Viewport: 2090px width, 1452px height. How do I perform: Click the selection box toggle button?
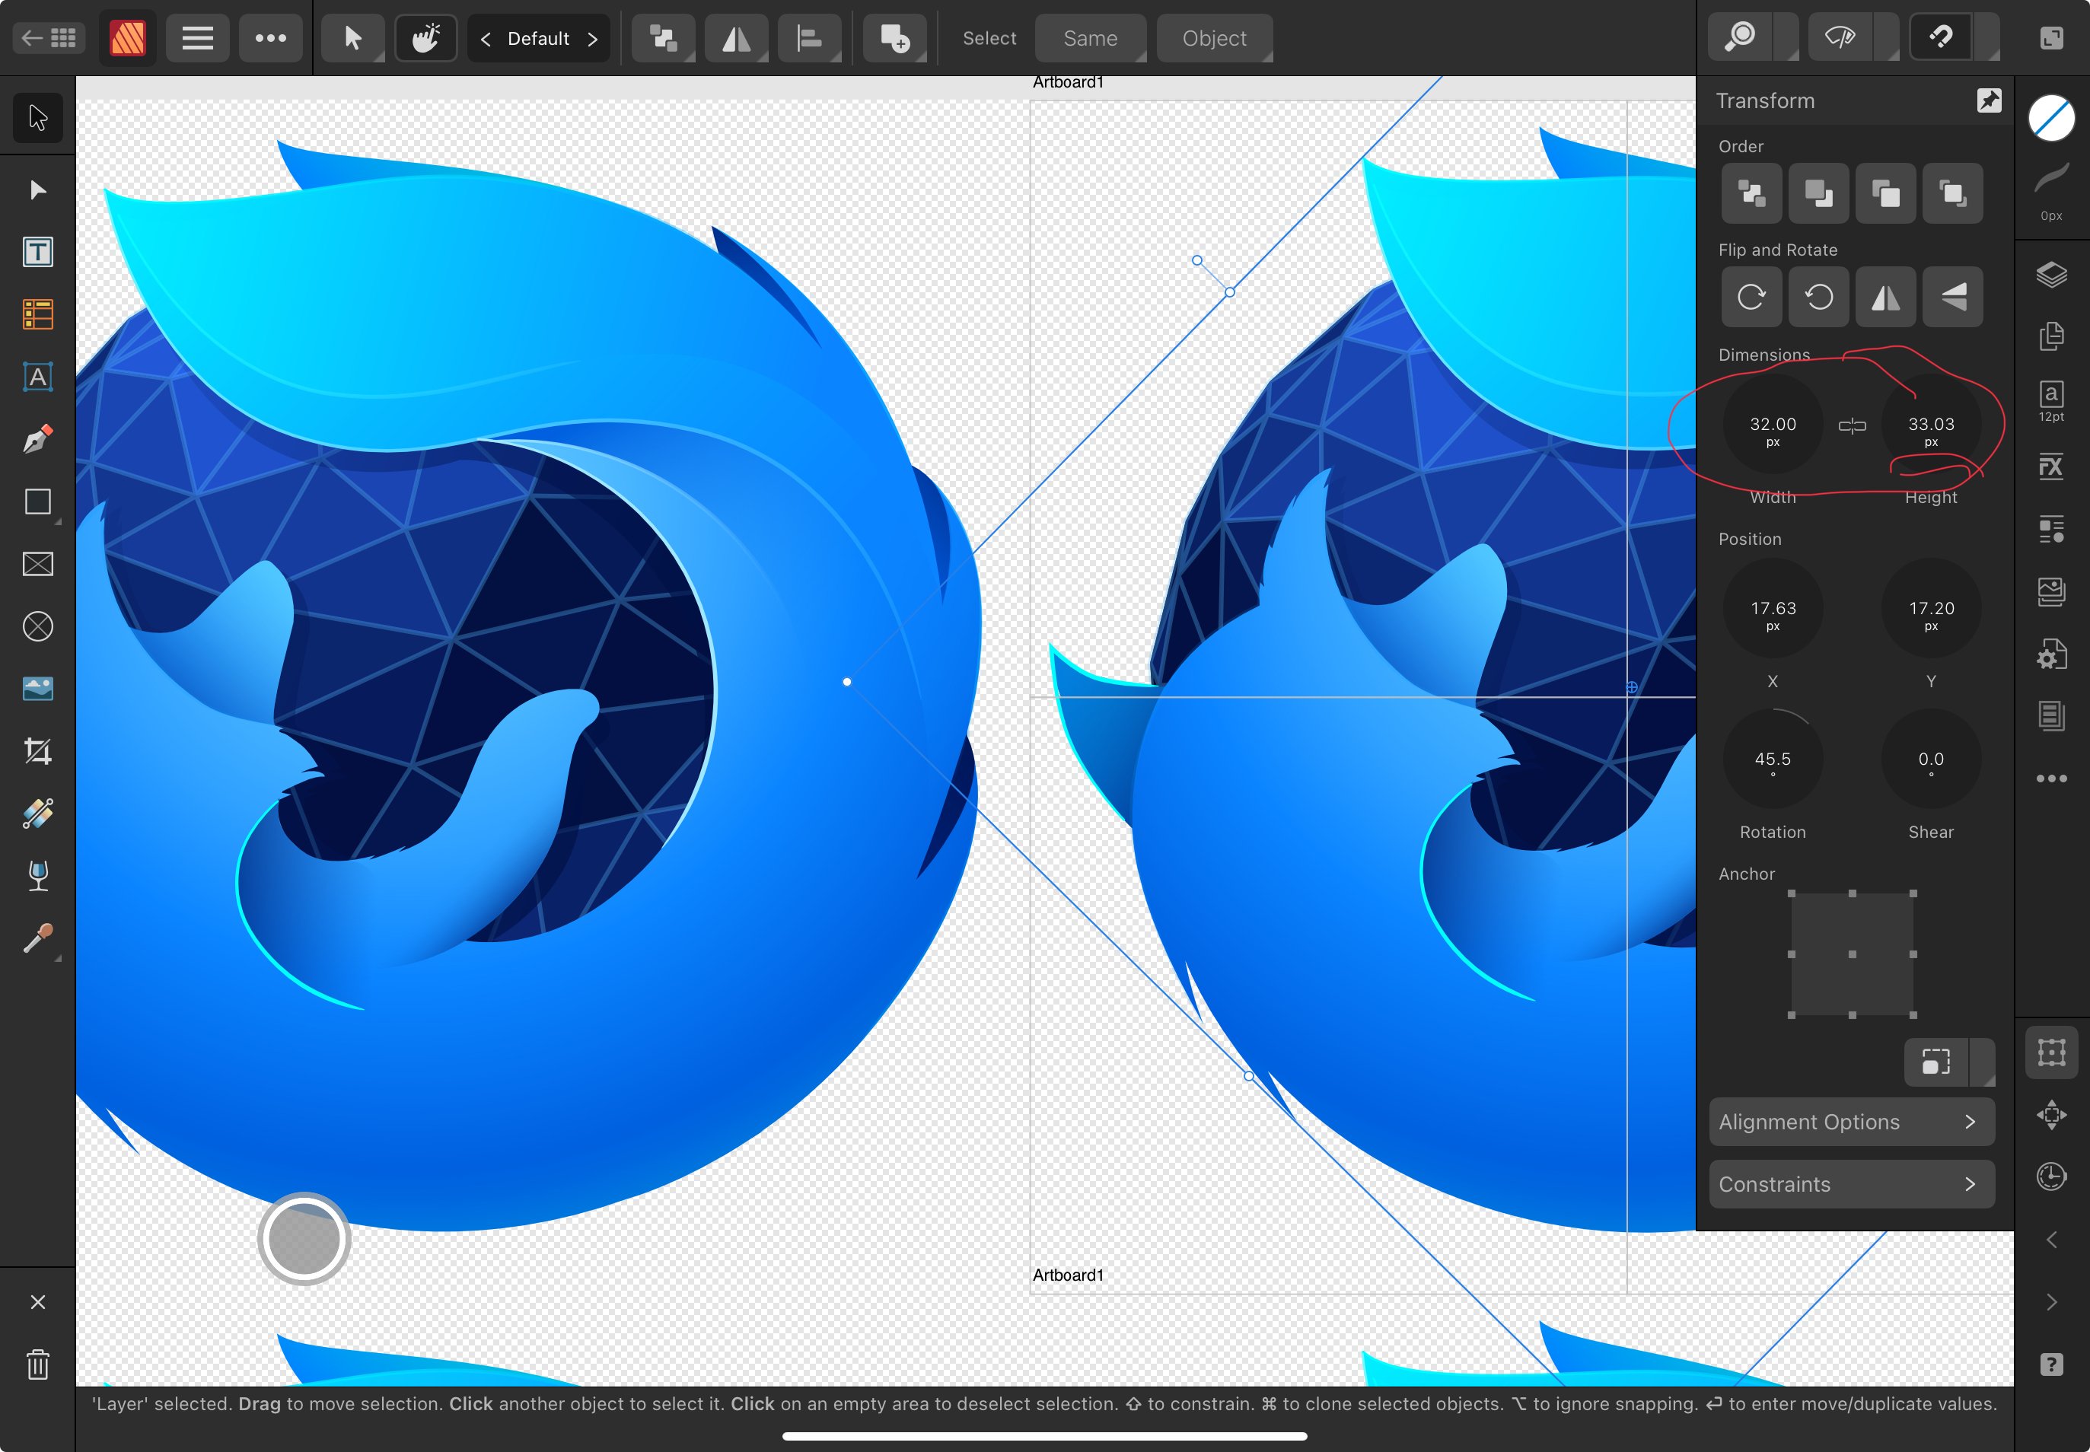[x=1935, y=1062]
